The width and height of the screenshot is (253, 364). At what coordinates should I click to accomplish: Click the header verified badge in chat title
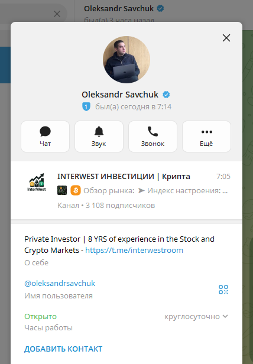tap(160, 9)
